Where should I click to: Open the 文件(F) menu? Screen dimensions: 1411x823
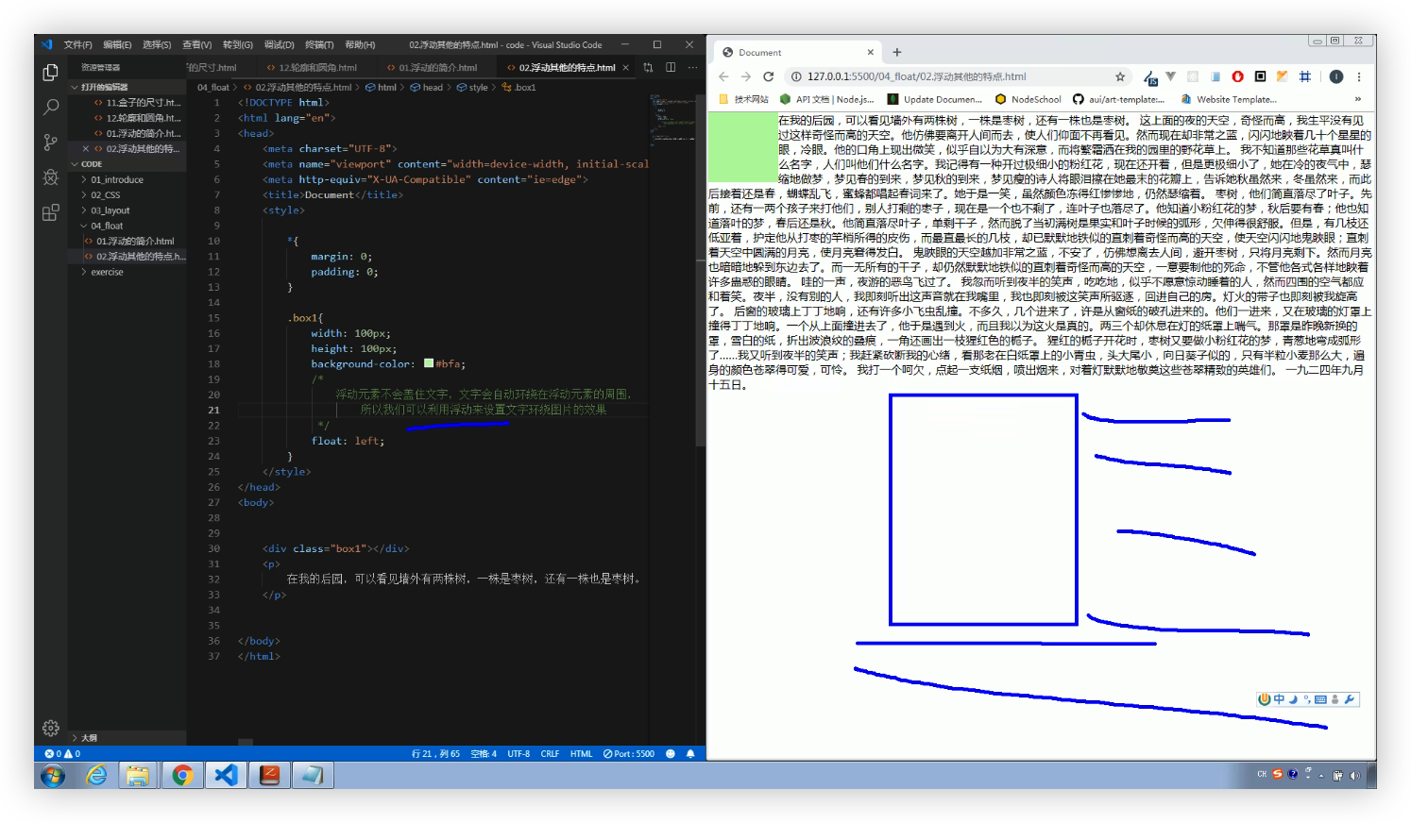tap(77, 44)
